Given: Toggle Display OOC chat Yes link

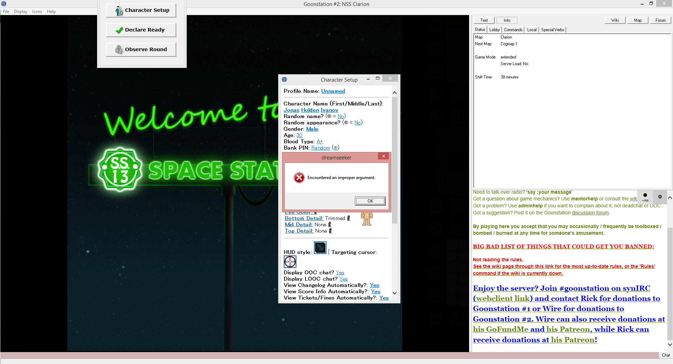Looking at the screenshot, I should click(x=340, y=273).
